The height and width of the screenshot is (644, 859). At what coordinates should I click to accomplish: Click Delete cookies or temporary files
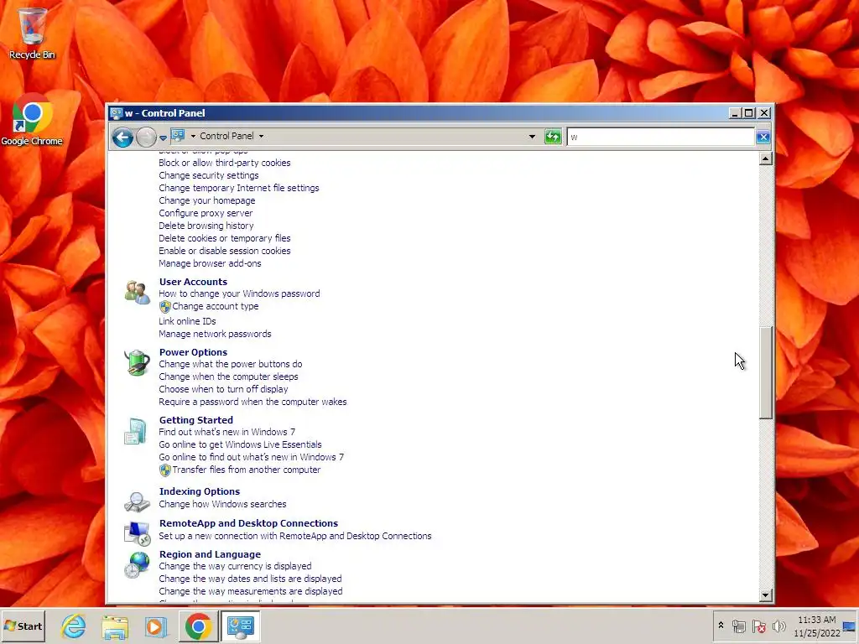coord(225,238)
